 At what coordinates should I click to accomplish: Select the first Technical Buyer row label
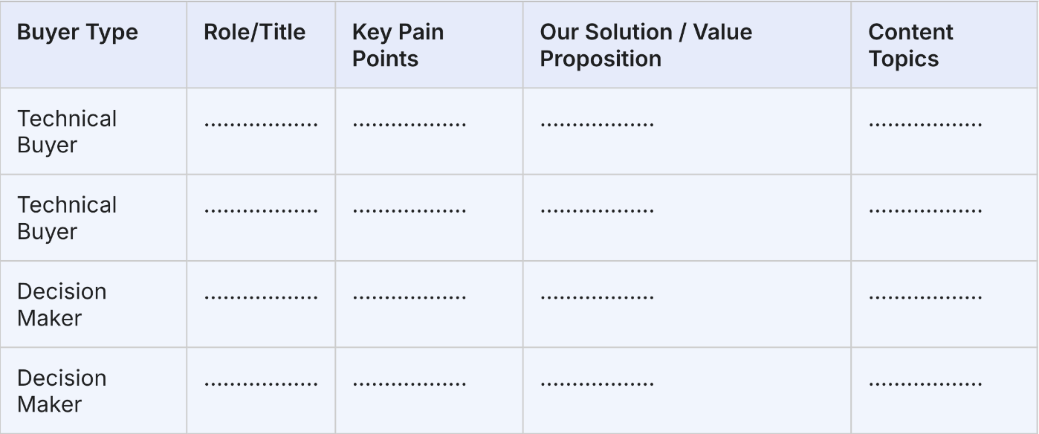(67, 132)
